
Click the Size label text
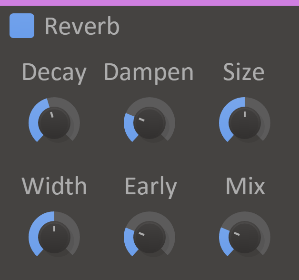[244, 72]
